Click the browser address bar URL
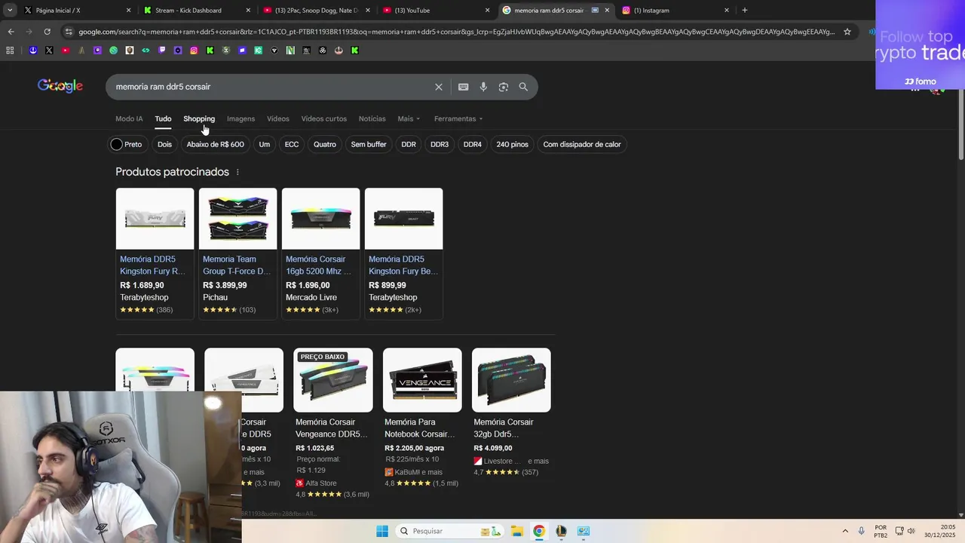The height and width of the screenshot is (543, 965). pos(456,32)
